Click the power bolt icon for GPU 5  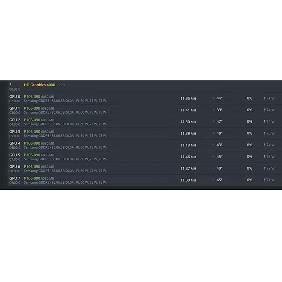pos(265,157)
